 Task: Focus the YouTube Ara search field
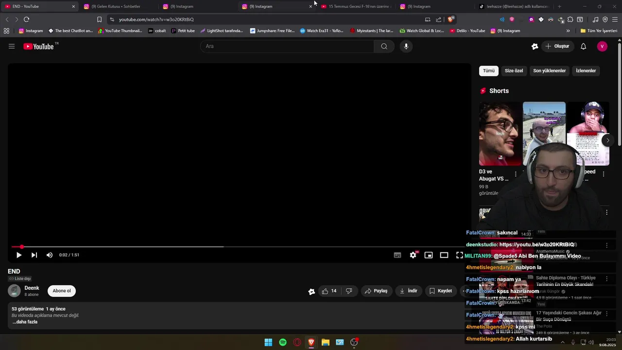287,46
